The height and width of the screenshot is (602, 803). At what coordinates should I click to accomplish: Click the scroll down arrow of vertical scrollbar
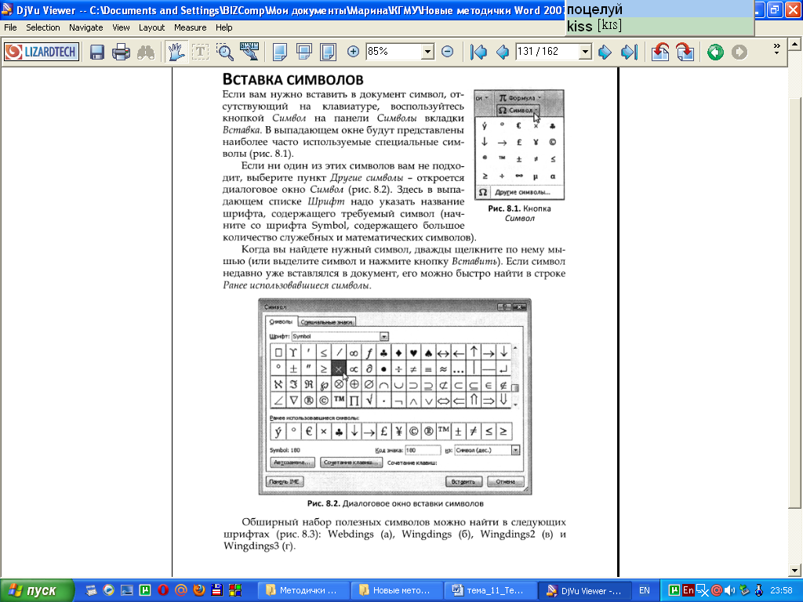pyautogui.click(x=795, y=571)
